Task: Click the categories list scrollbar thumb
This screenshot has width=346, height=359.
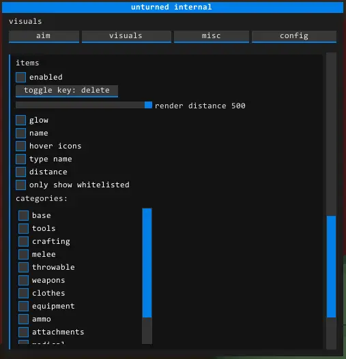Action: tap(147, 263)
